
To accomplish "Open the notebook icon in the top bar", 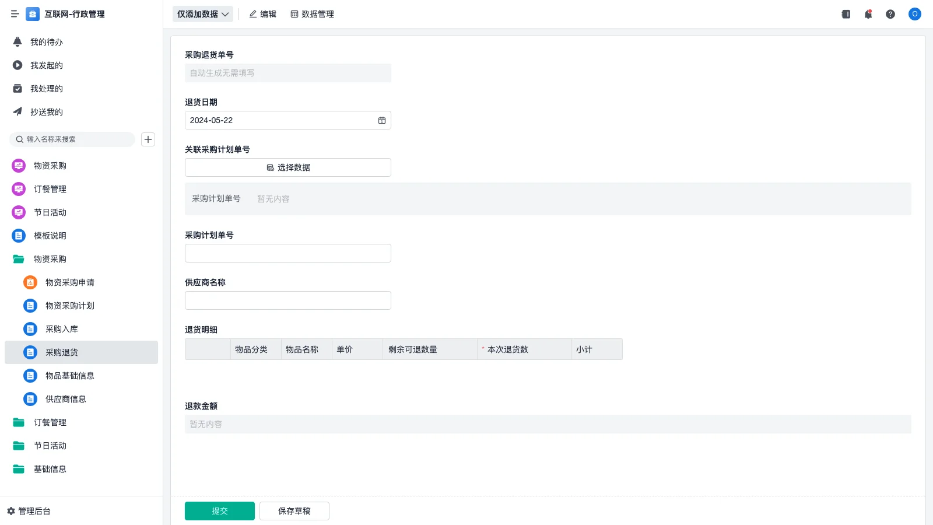I will tap(846, 14).
